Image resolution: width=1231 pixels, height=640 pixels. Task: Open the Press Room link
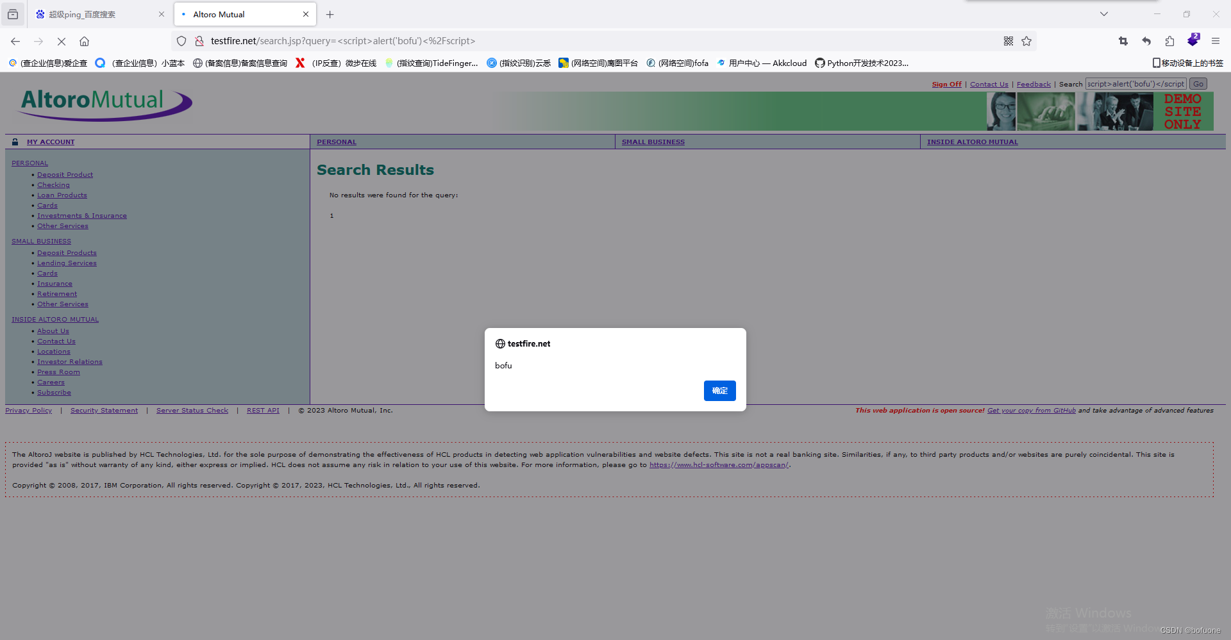click(58, 372)
